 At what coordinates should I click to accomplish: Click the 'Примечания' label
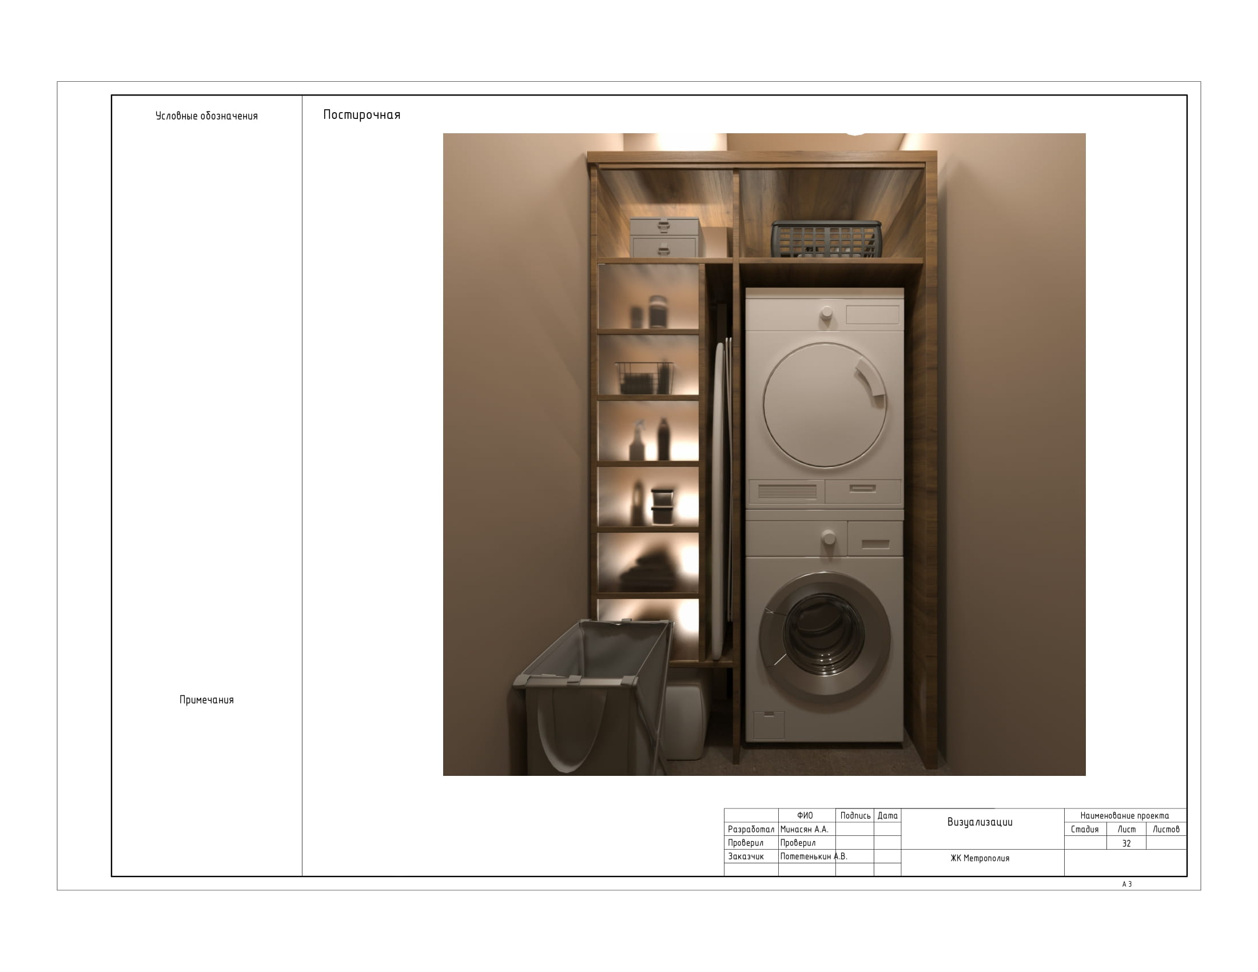(207, 700)
